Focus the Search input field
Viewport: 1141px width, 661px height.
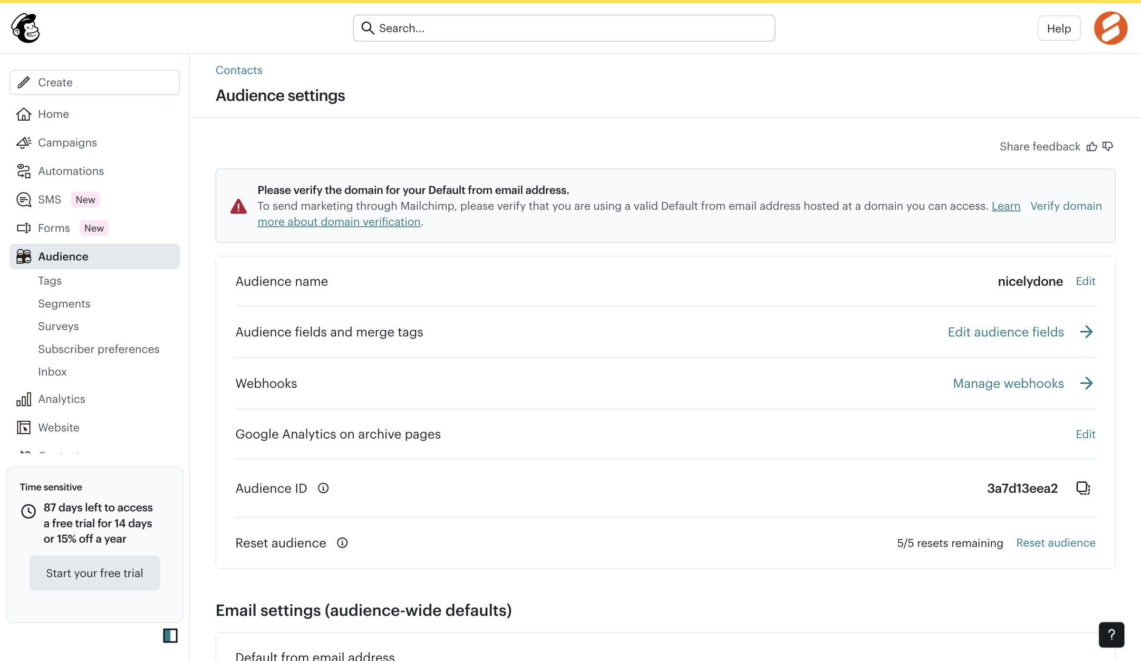(x=564, y=28)
